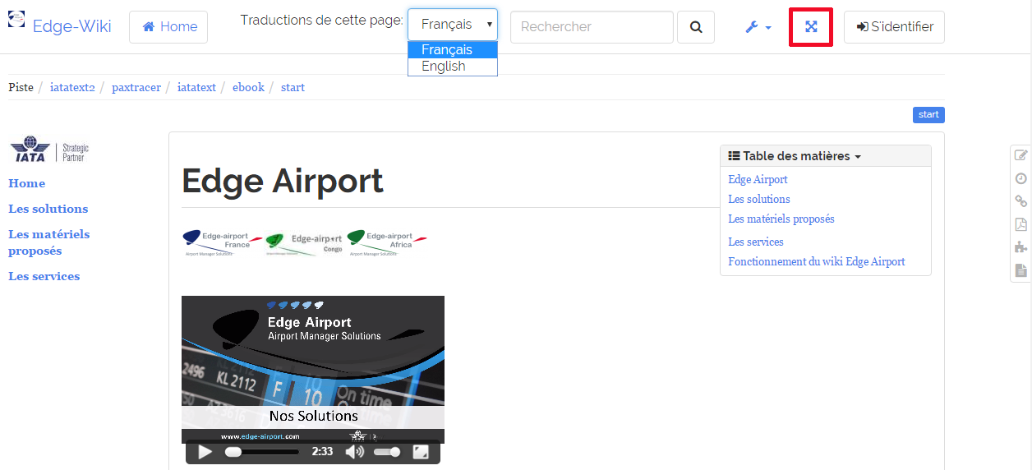This screenshot has height=470, width=1032.
Task: Open page history clock icon
Action: (x=1020, y=178)
